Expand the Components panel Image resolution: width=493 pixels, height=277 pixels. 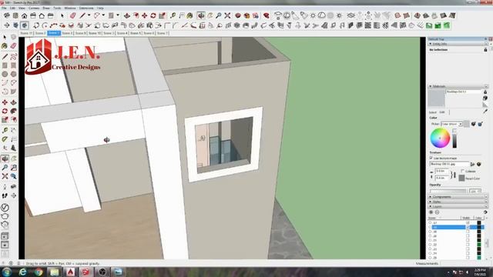click(x=431, y=197)
